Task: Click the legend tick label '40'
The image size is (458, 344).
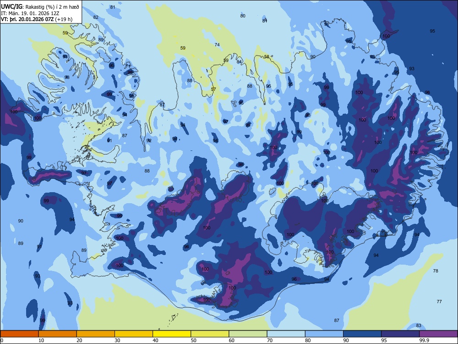Action: click(155, 340)
